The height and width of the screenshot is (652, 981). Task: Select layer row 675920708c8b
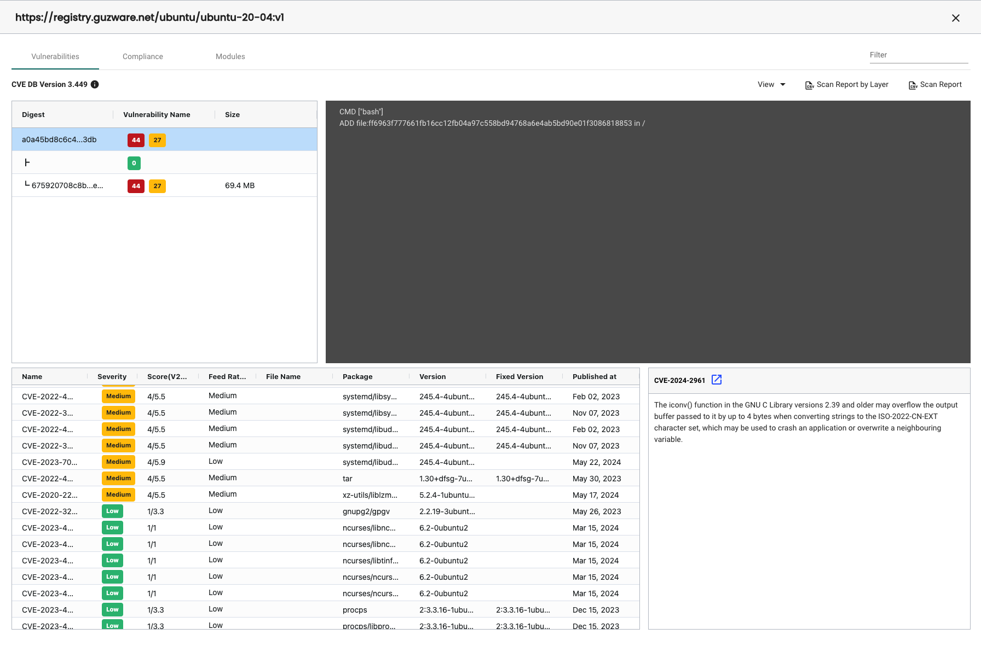coord(164,185)
